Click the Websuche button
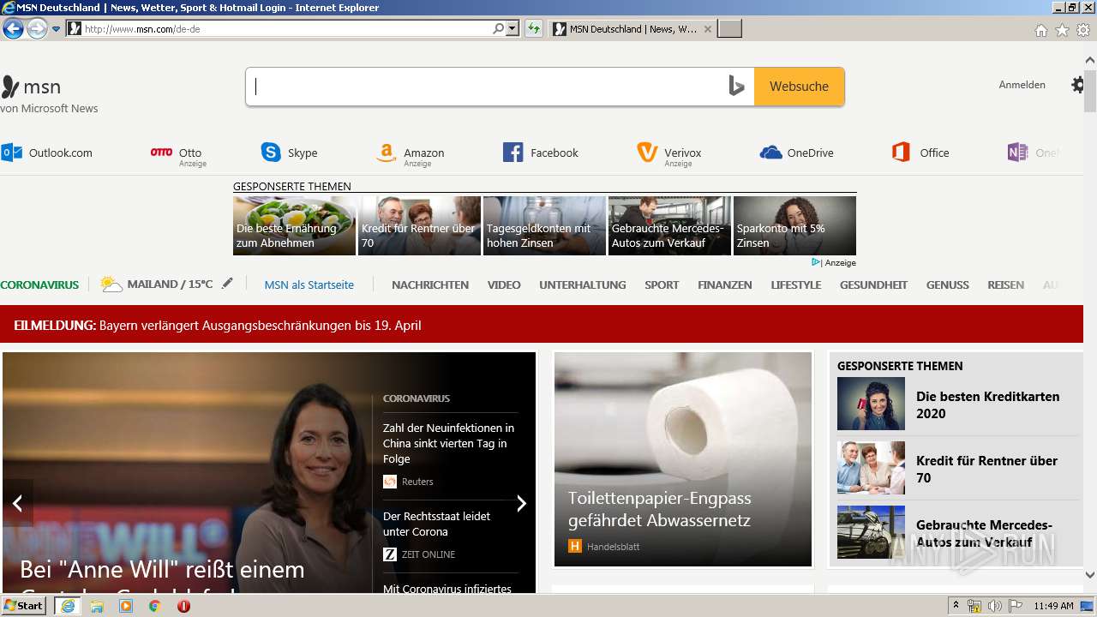This screenshot has height=617, width=1097. point(799,87)
